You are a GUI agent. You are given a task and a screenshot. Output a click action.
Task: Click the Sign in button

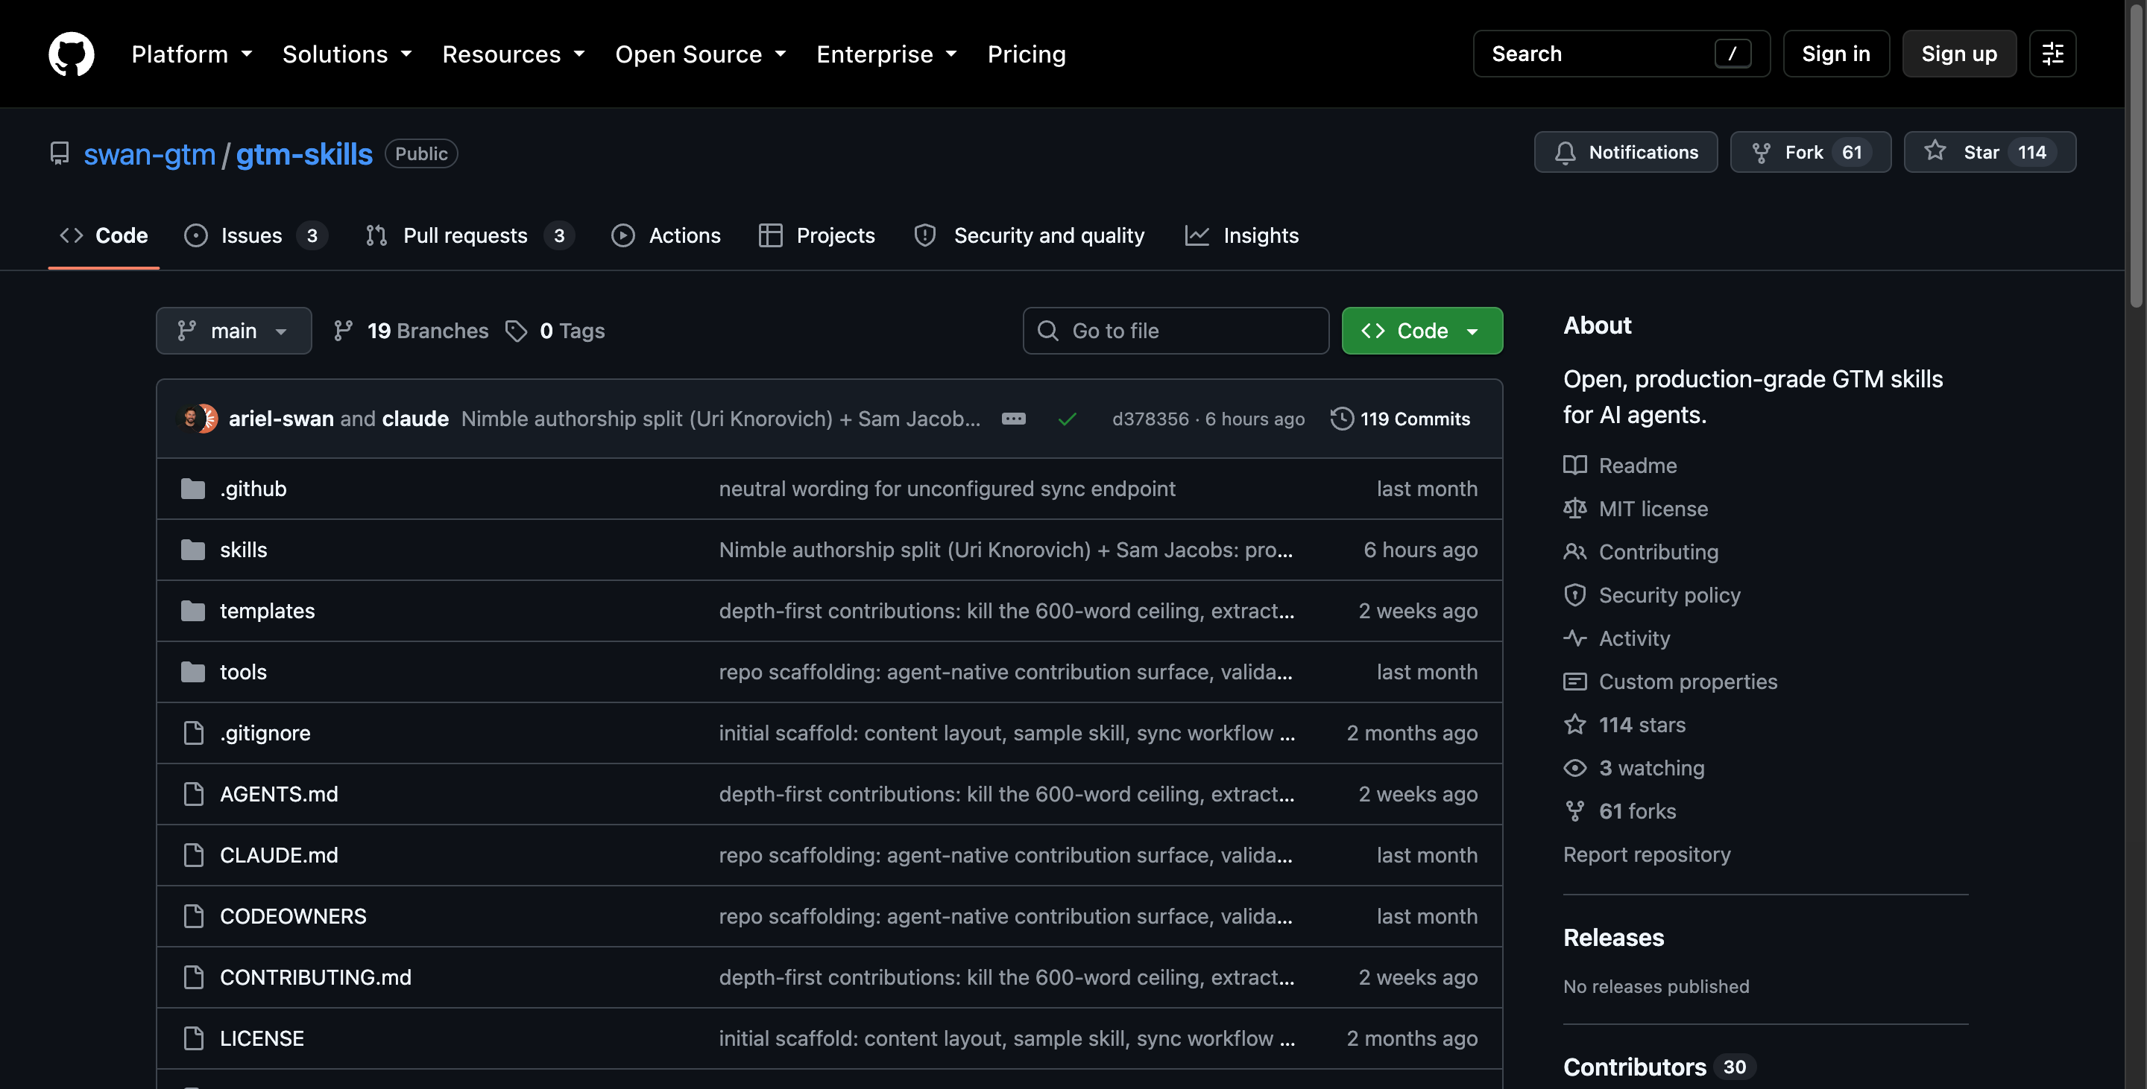[x=1835, y=54]
